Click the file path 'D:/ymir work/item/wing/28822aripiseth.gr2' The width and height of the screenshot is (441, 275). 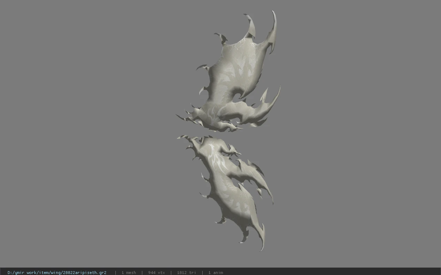(x=57, y=273)
